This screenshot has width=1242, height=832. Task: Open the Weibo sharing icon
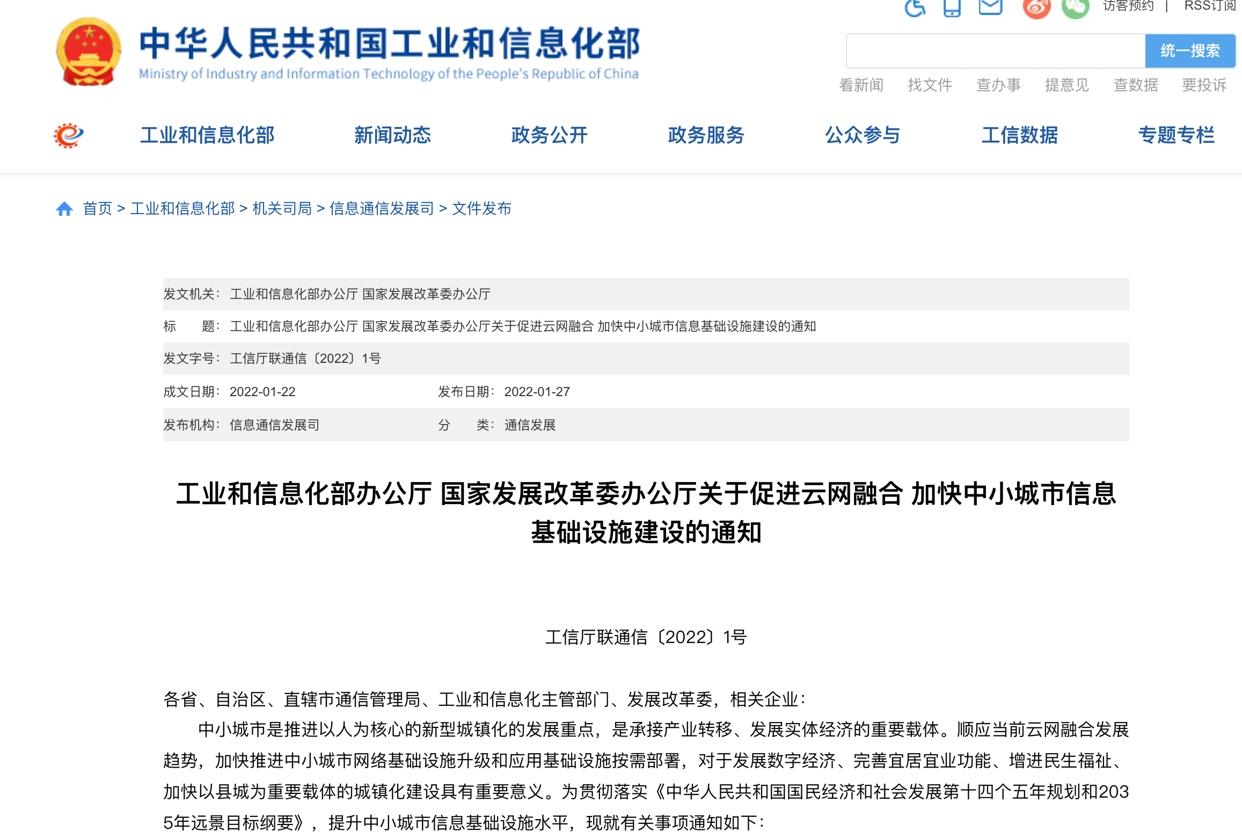[1036, 8]
